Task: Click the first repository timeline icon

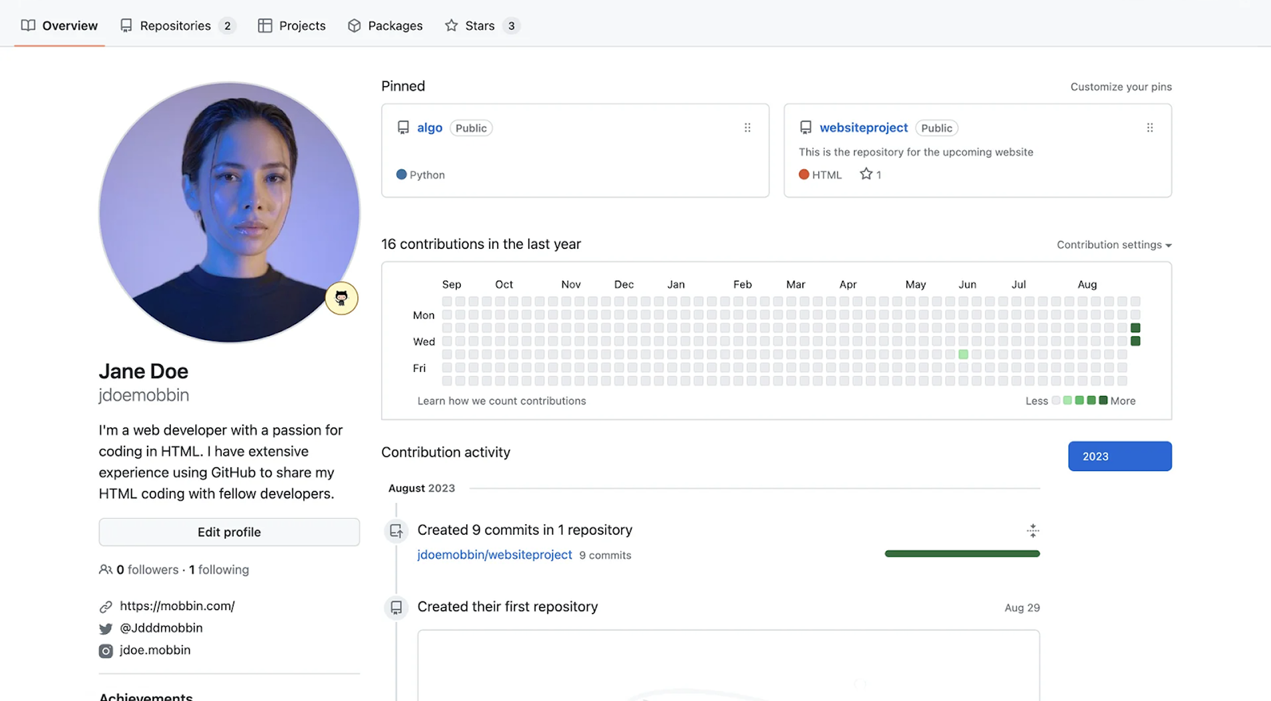Action: click(x=396, y=608)
